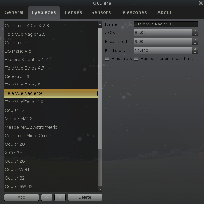Decrease Field stop with down arrow
This screenshot has width=204, height=204.
pyautogui.click(x=195, y=52)
